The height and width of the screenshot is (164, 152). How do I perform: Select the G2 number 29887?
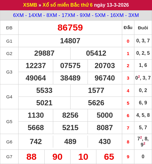44,53
